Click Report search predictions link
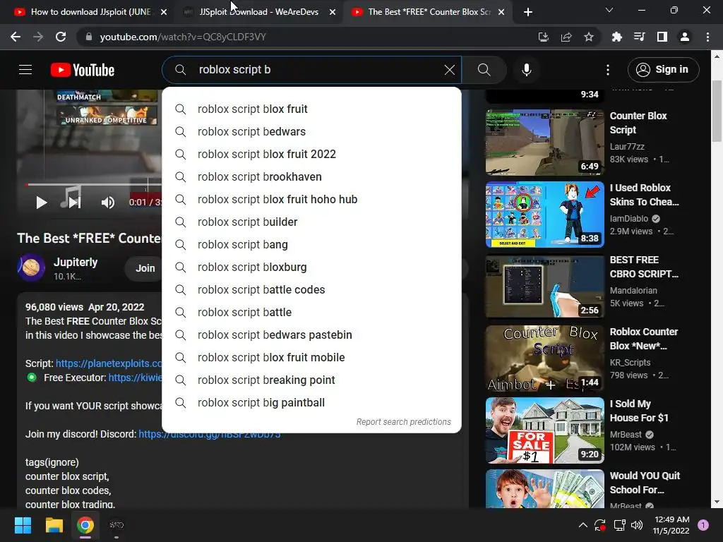723x542 pixels. coord(403,422)
